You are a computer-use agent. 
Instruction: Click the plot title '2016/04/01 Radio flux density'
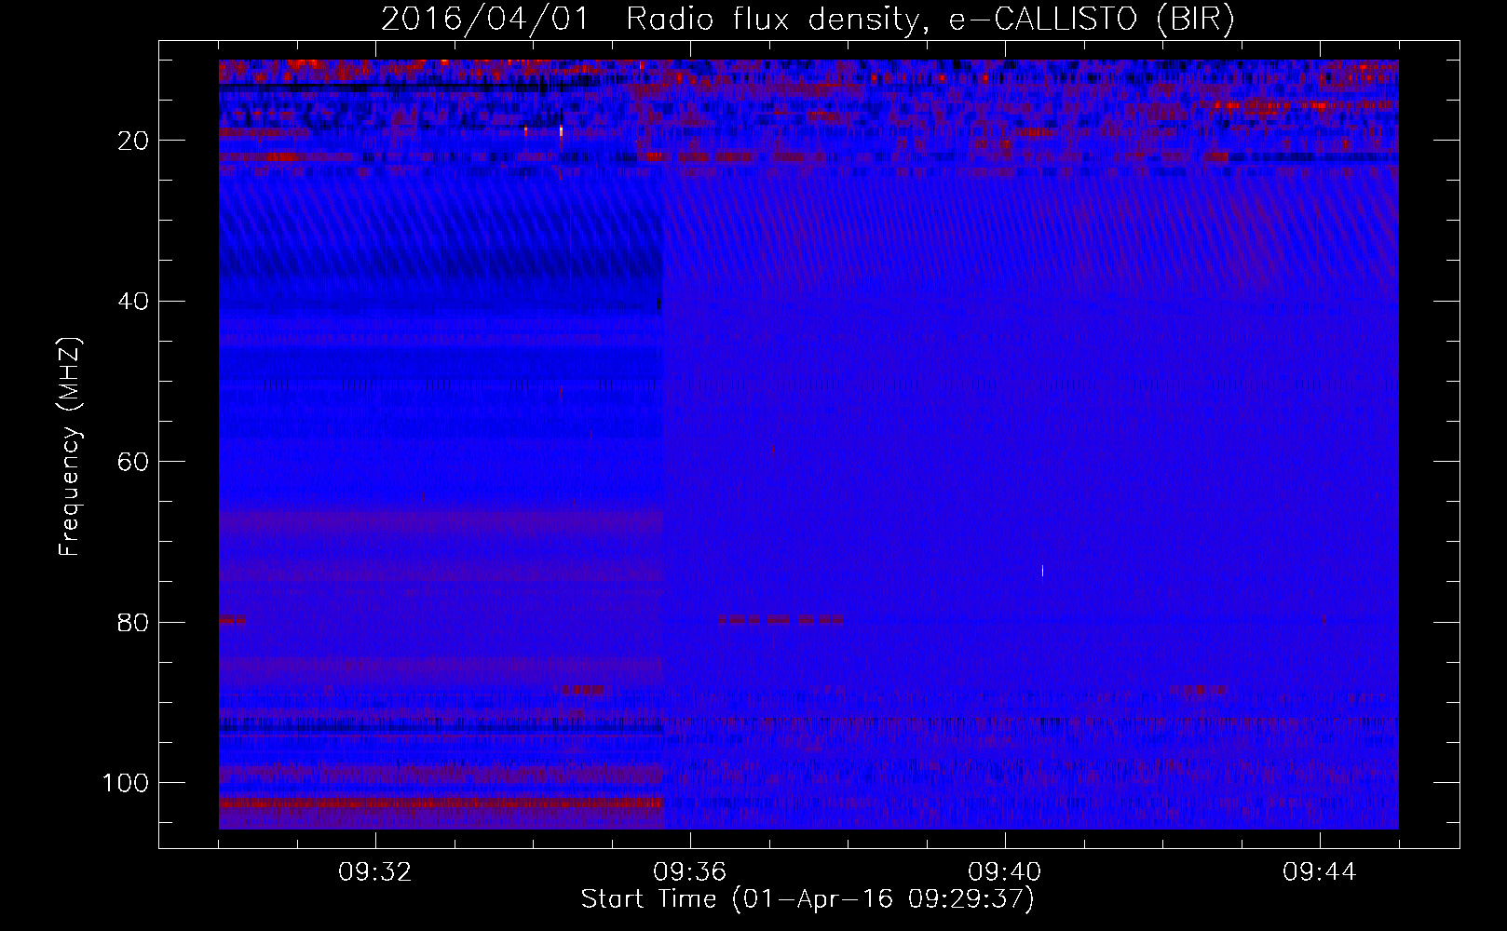click(807, 20)
